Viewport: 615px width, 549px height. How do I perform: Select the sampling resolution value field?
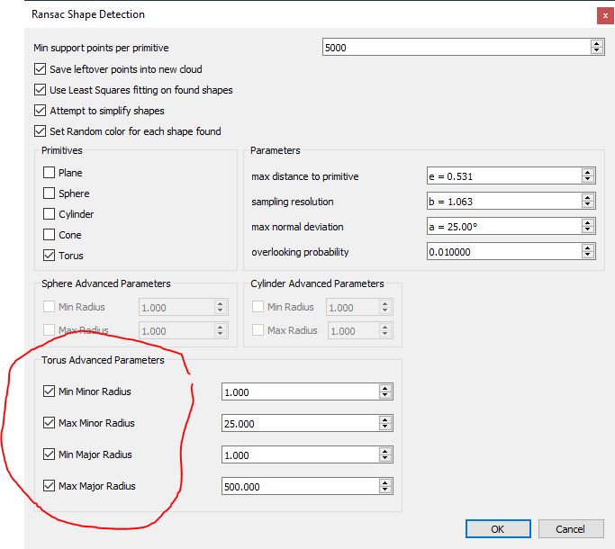(502, 202)
